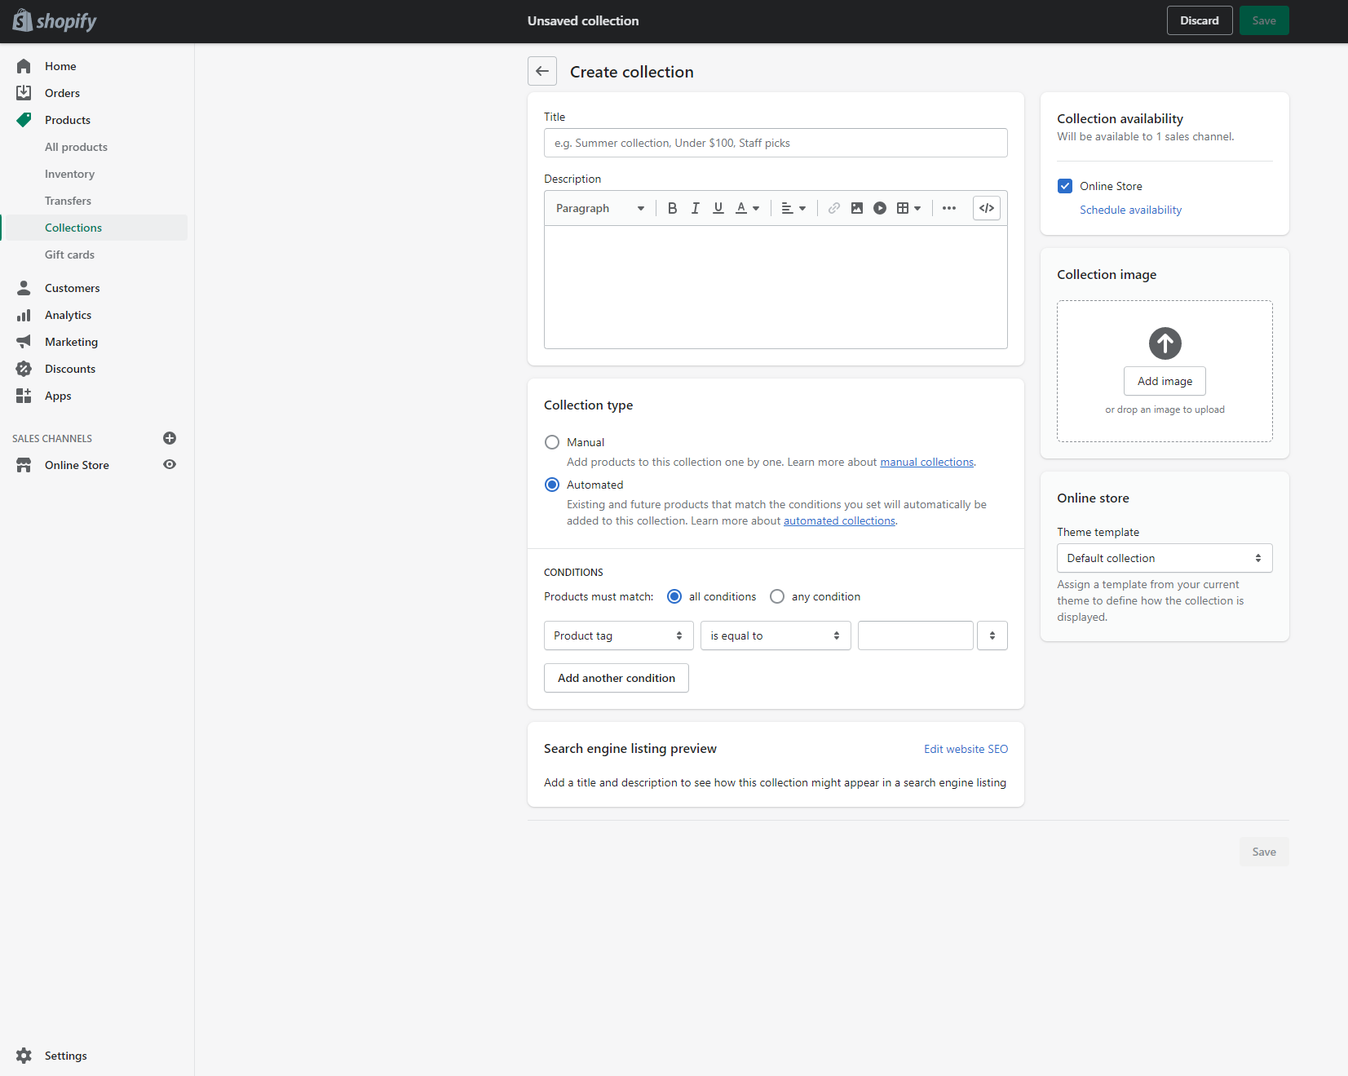Add sales channel plus icon

(x=170, y=438)
